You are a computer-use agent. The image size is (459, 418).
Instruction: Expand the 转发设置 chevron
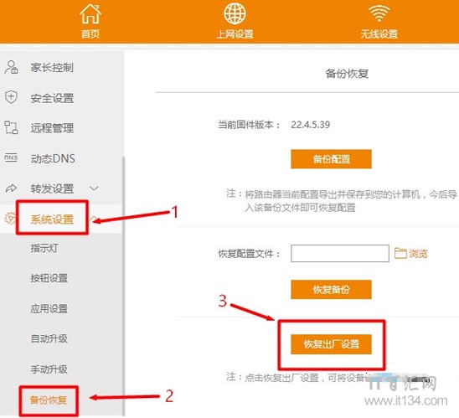[x=94, y=188]
